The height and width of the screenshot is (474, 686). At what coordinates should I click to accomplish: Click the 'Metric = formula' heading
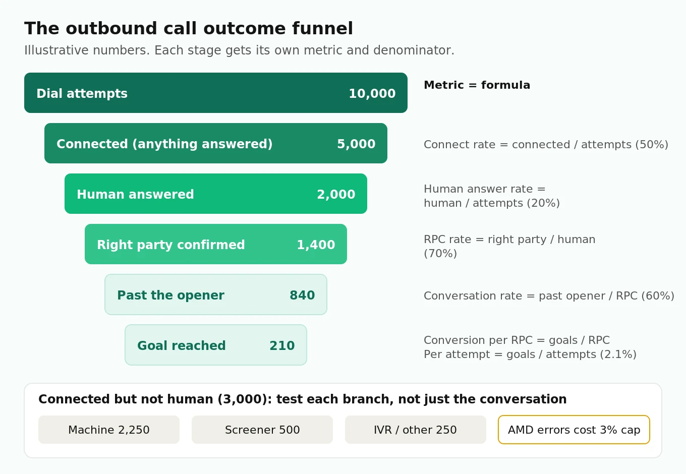point(477,85)
